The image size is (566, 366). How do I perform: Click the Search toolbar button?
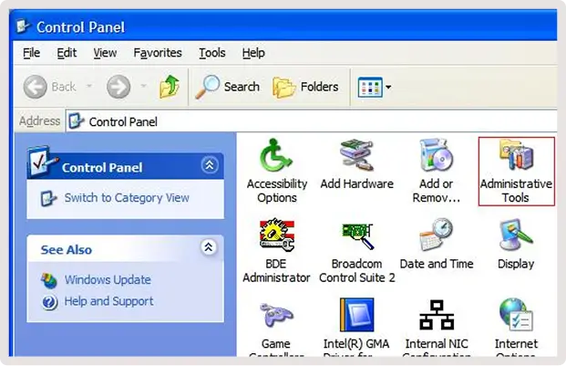228,87
